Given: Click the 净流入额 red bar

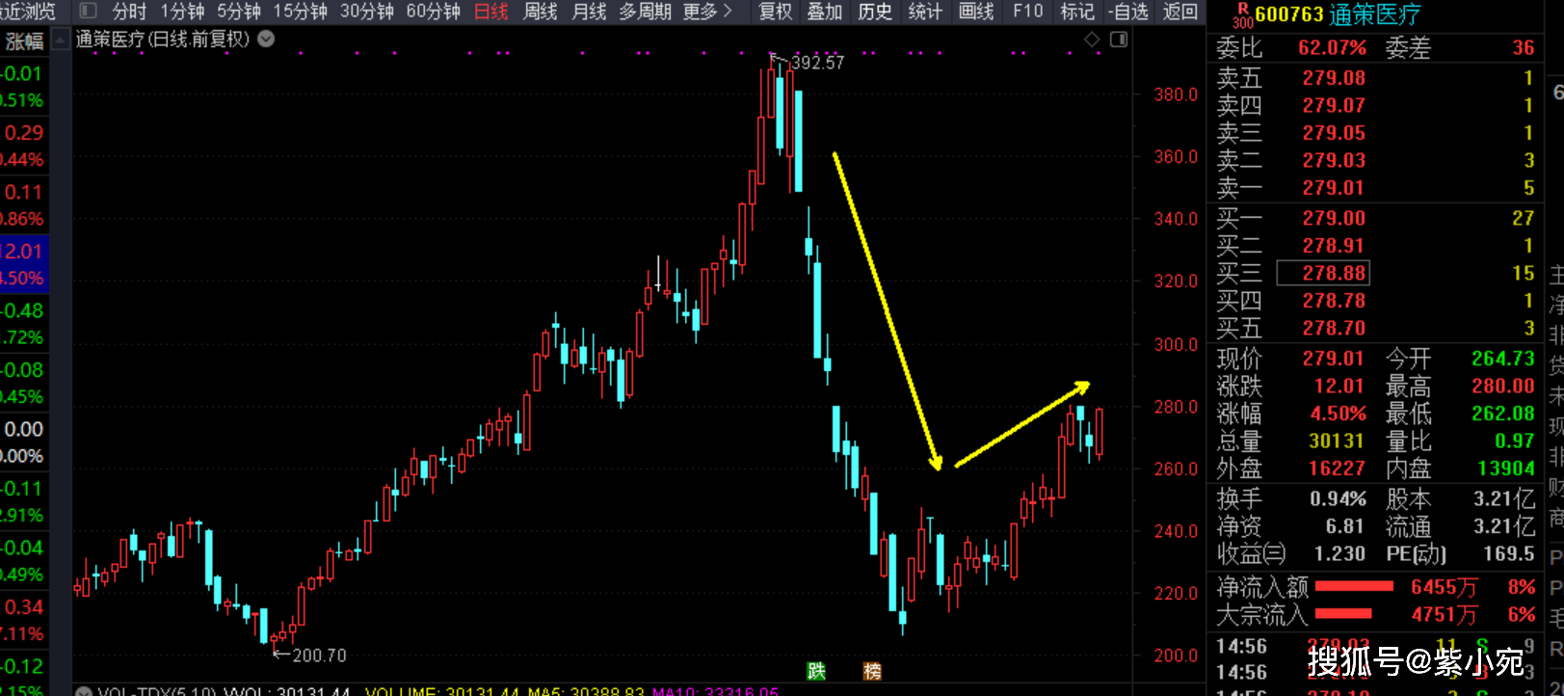Looking at the screenshot, I should (1354, 586).
